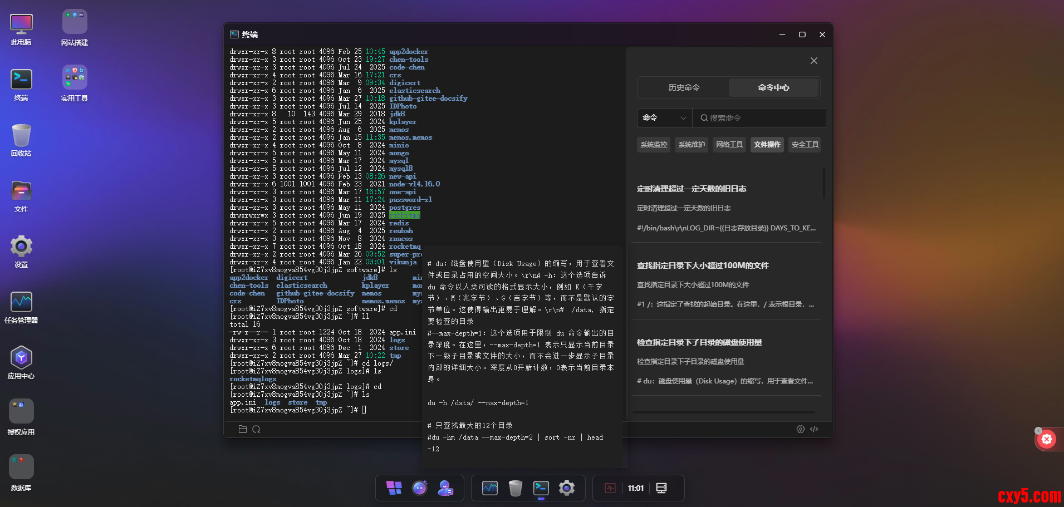Select the 安全工具 category filter
1064x507 pixels.
805,145
